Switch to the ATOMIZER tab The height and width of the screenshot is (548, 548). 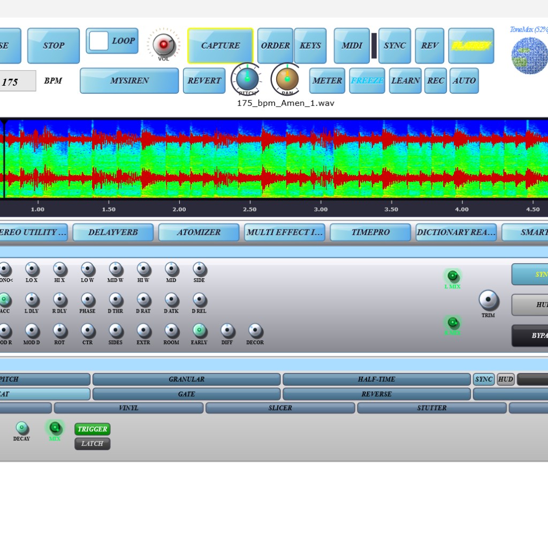(199, 232)
